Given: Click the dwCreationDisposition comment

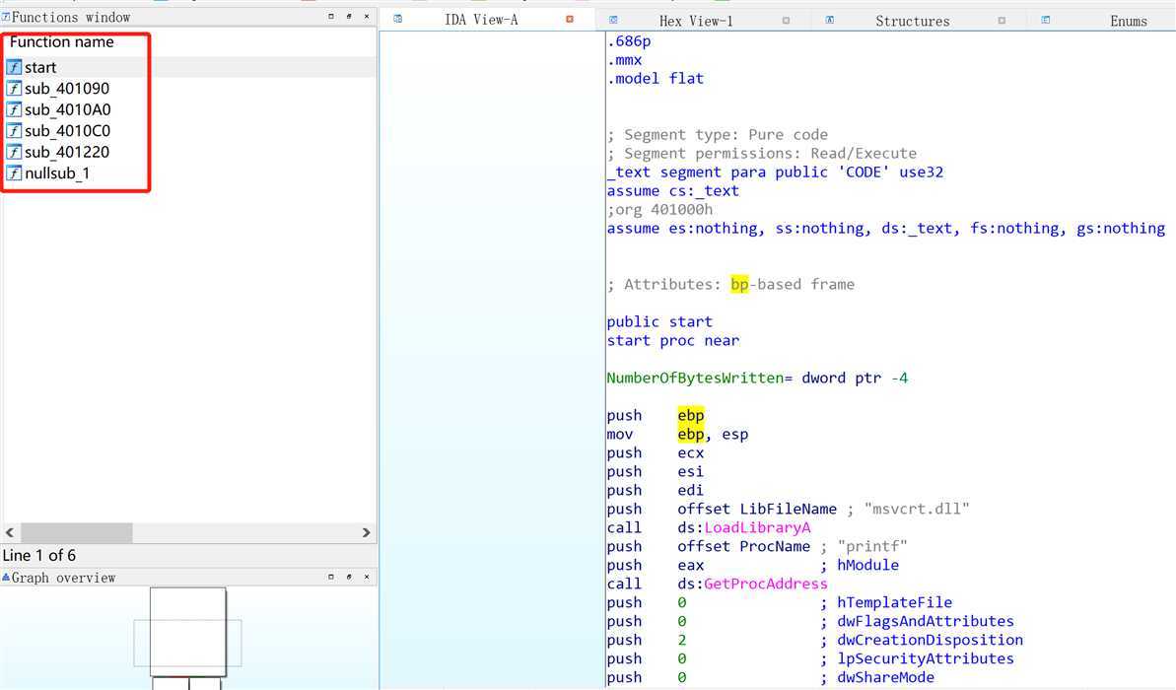Looking at the screenshot, I should (x=930, y=641).
